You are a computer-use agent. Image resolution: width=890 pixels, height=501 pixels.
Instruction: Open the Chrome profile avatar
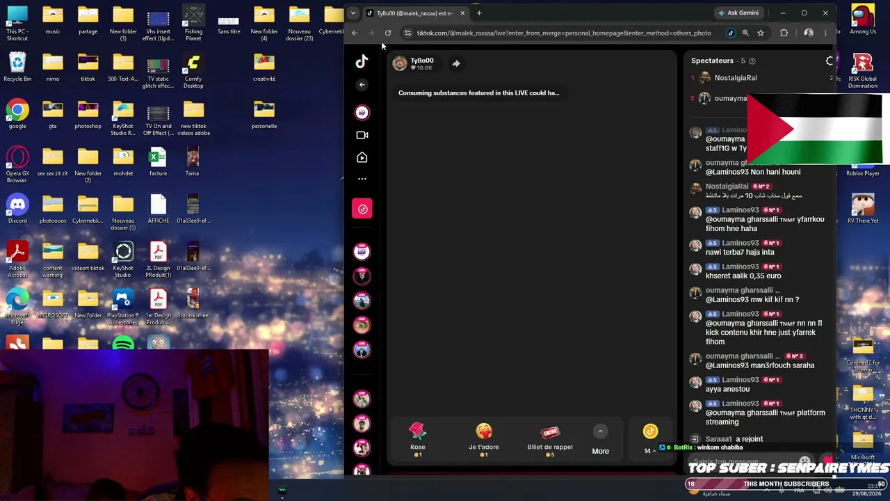click(809, 33)
